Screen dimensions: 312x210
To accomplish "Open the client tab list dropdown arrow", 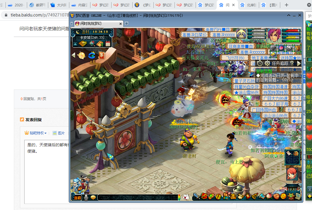I will (72, 24).
